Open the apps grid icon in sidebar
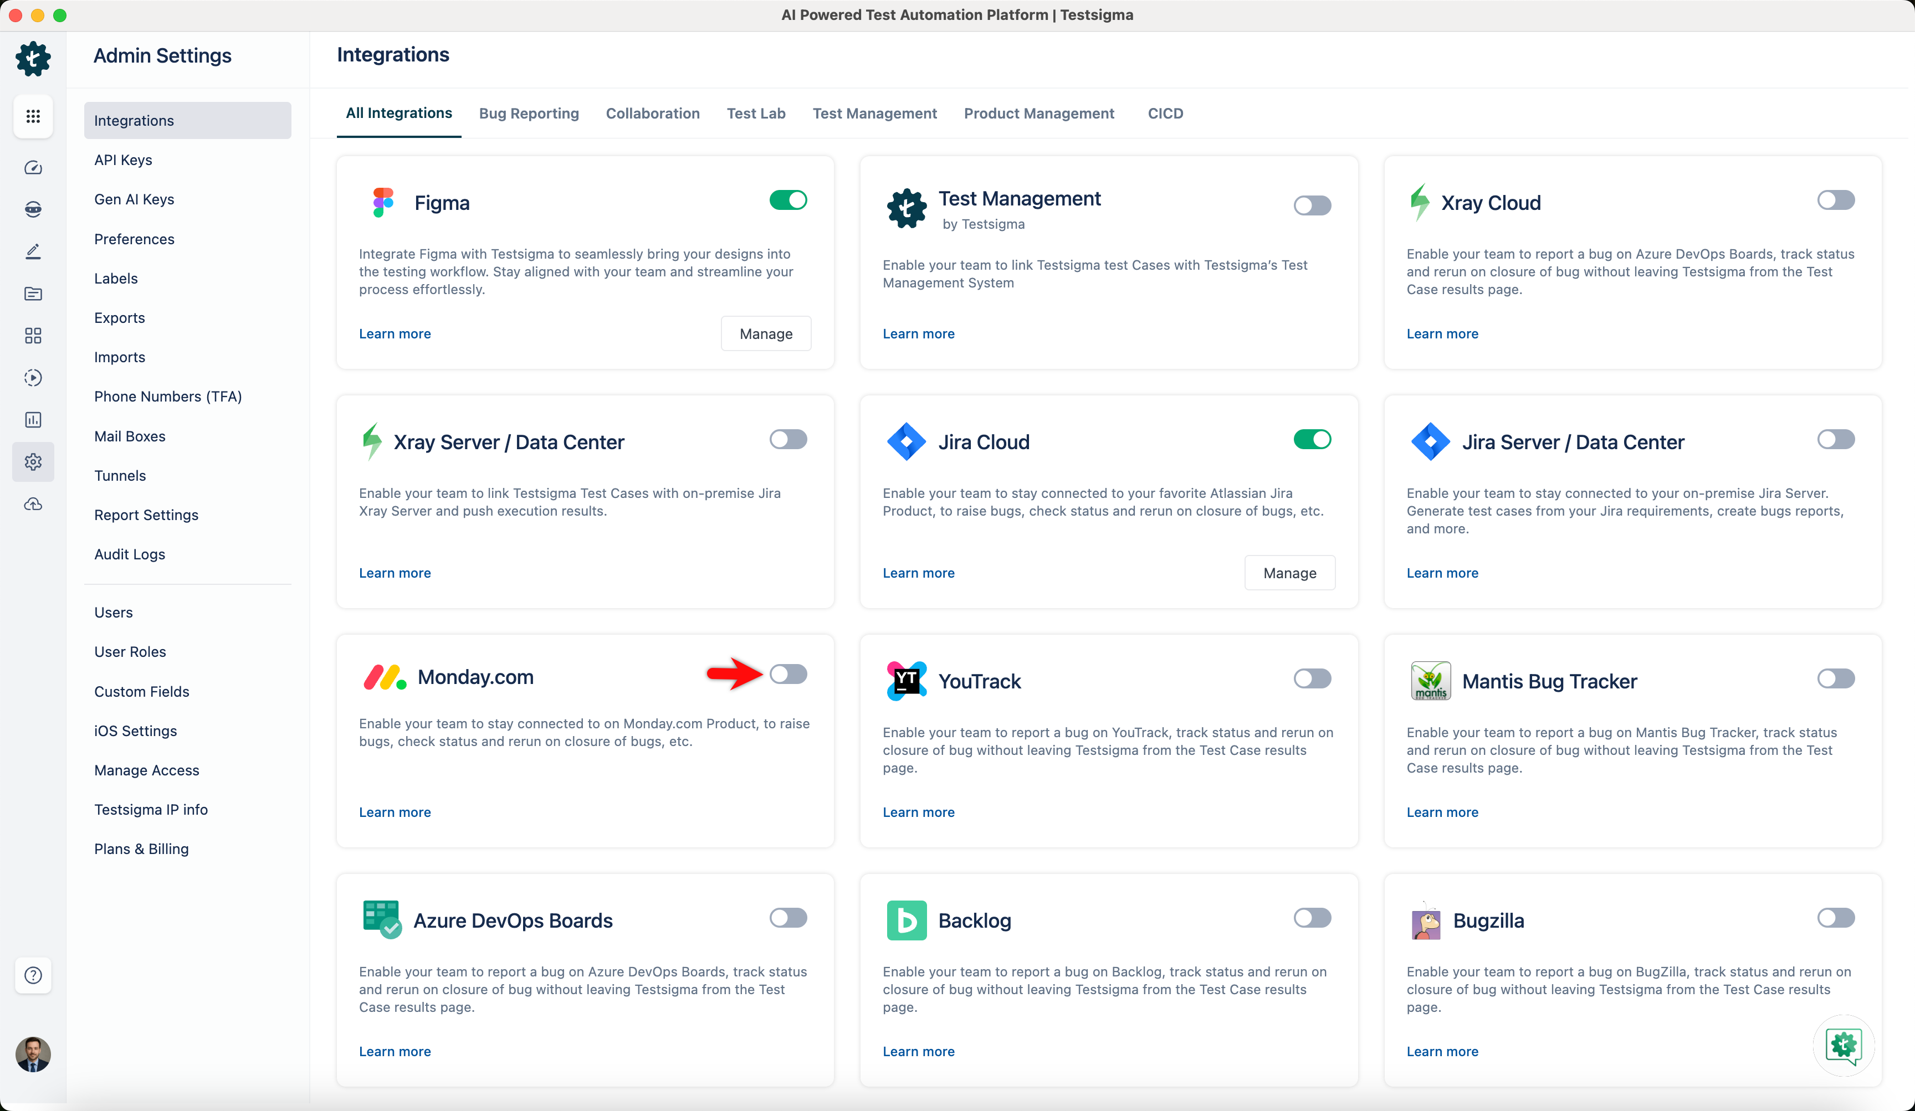Screen dimensions: 1915x1111 pos(33,116)
